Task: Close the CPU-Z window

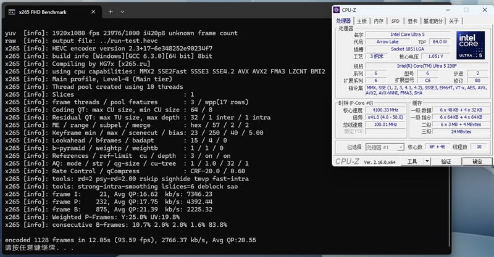Action: [x=484, y=10]
